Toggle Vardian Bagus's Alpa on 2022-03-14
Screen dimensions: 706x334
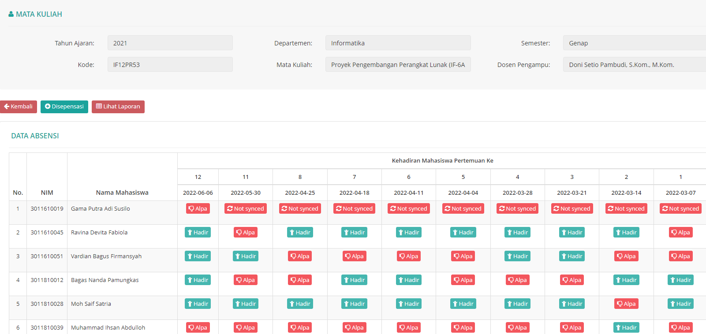[626, 256]
